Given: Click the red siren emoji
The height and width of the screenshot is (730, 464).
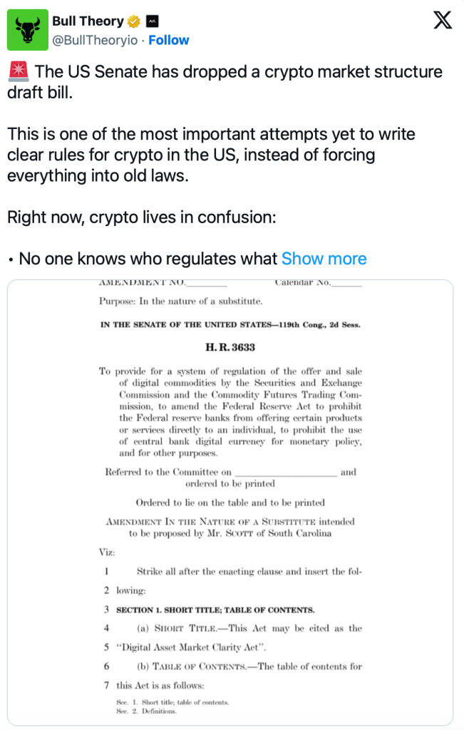Looking at the screenshot, I should pyautogui.click(x=19, y=72).
